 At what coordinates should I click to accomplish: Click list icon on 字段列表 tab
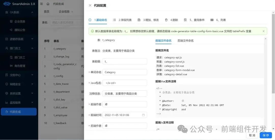tap(114, 20)
